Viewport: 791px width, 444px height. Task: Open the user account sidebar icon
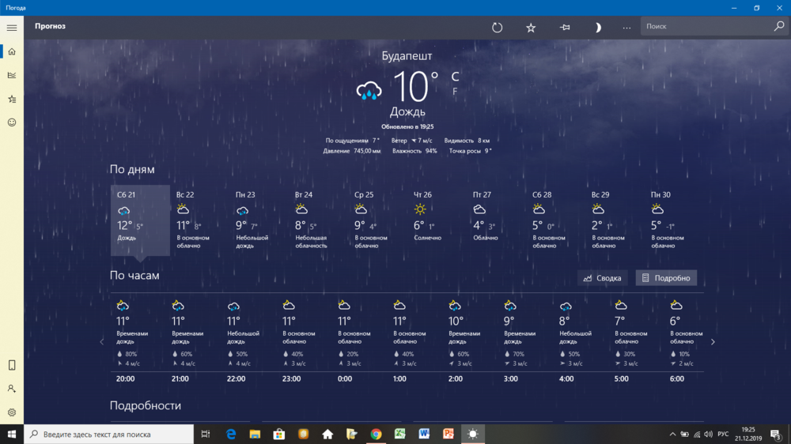[12, 389]
